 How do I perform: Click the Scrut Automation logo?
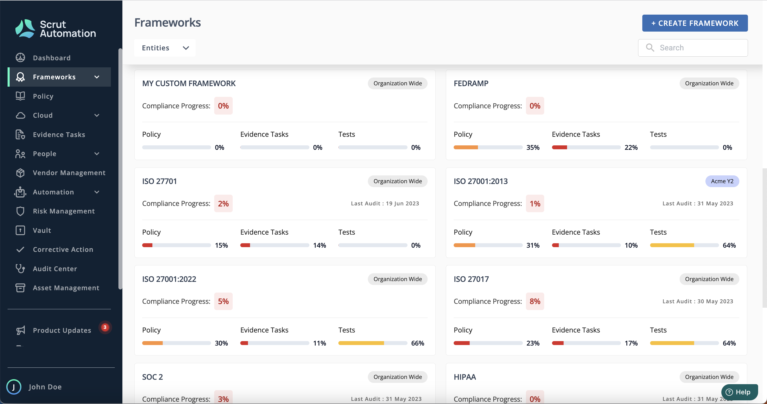55,29
